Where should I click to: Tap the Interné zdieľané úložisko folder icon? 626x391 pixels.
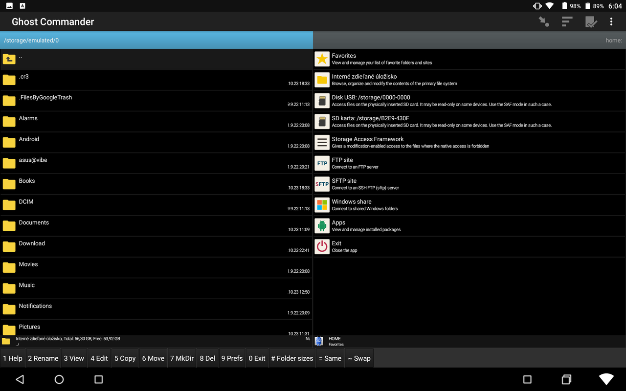coord(322,80)
